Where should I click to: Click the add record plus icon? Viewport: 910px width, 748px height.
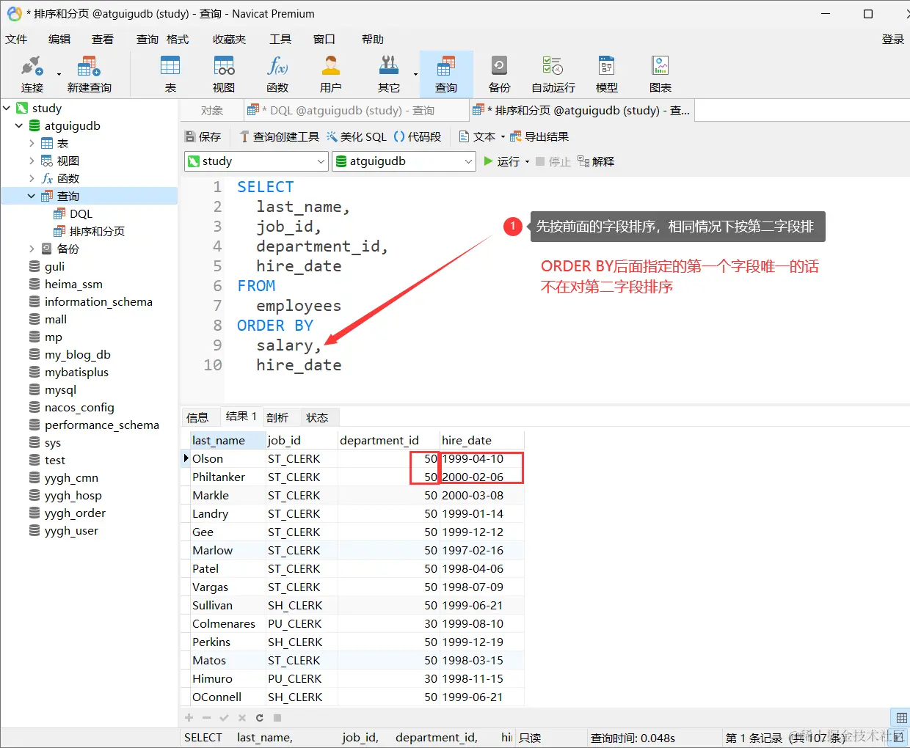coord(189,718)
